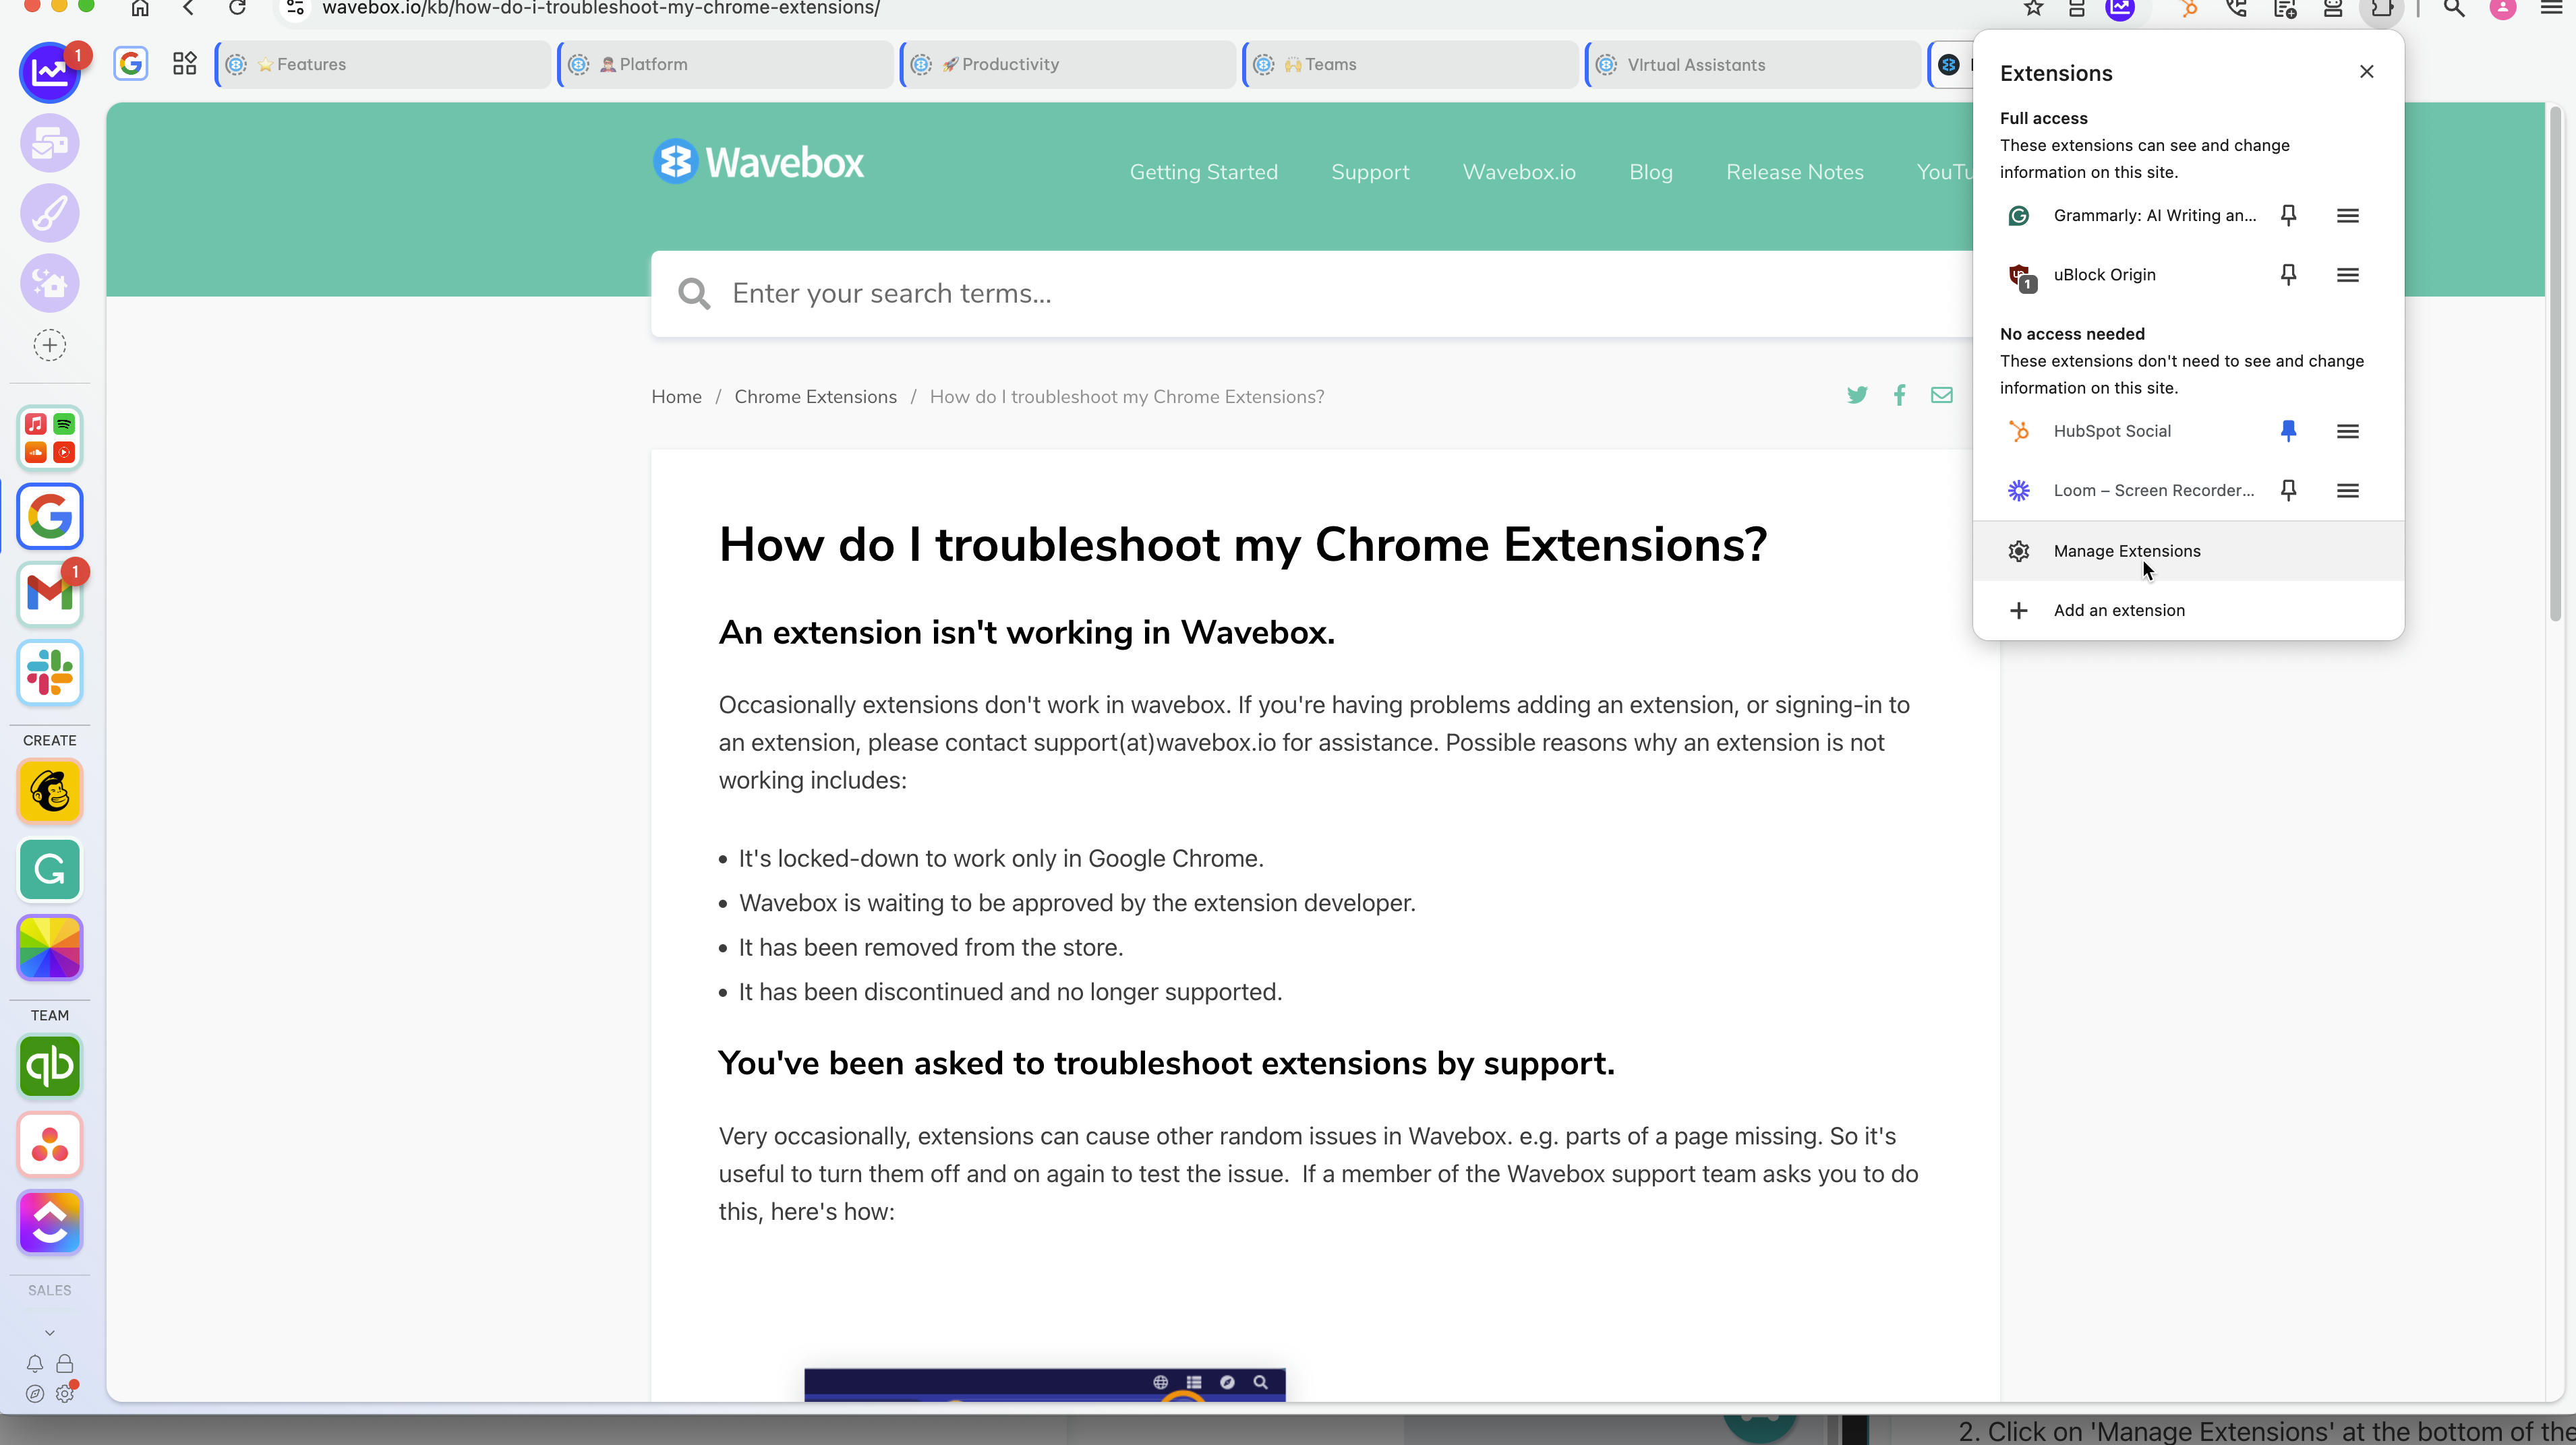Image resolution: width=2576 pixels, height=1445 pixels.
Task: Click the HubSpot extension icon in toolbar
Action: click(2189, 8)
